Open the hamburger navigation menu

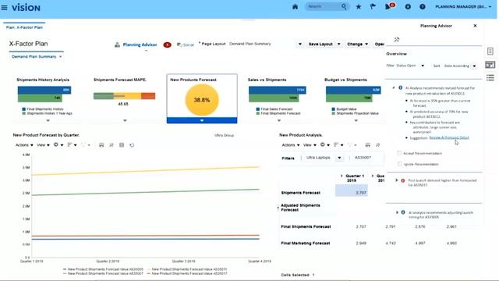(x=4, y=7)
